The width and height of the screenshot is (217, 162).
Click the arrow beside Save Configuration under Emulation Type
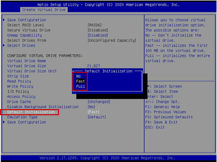click(4, 122)
